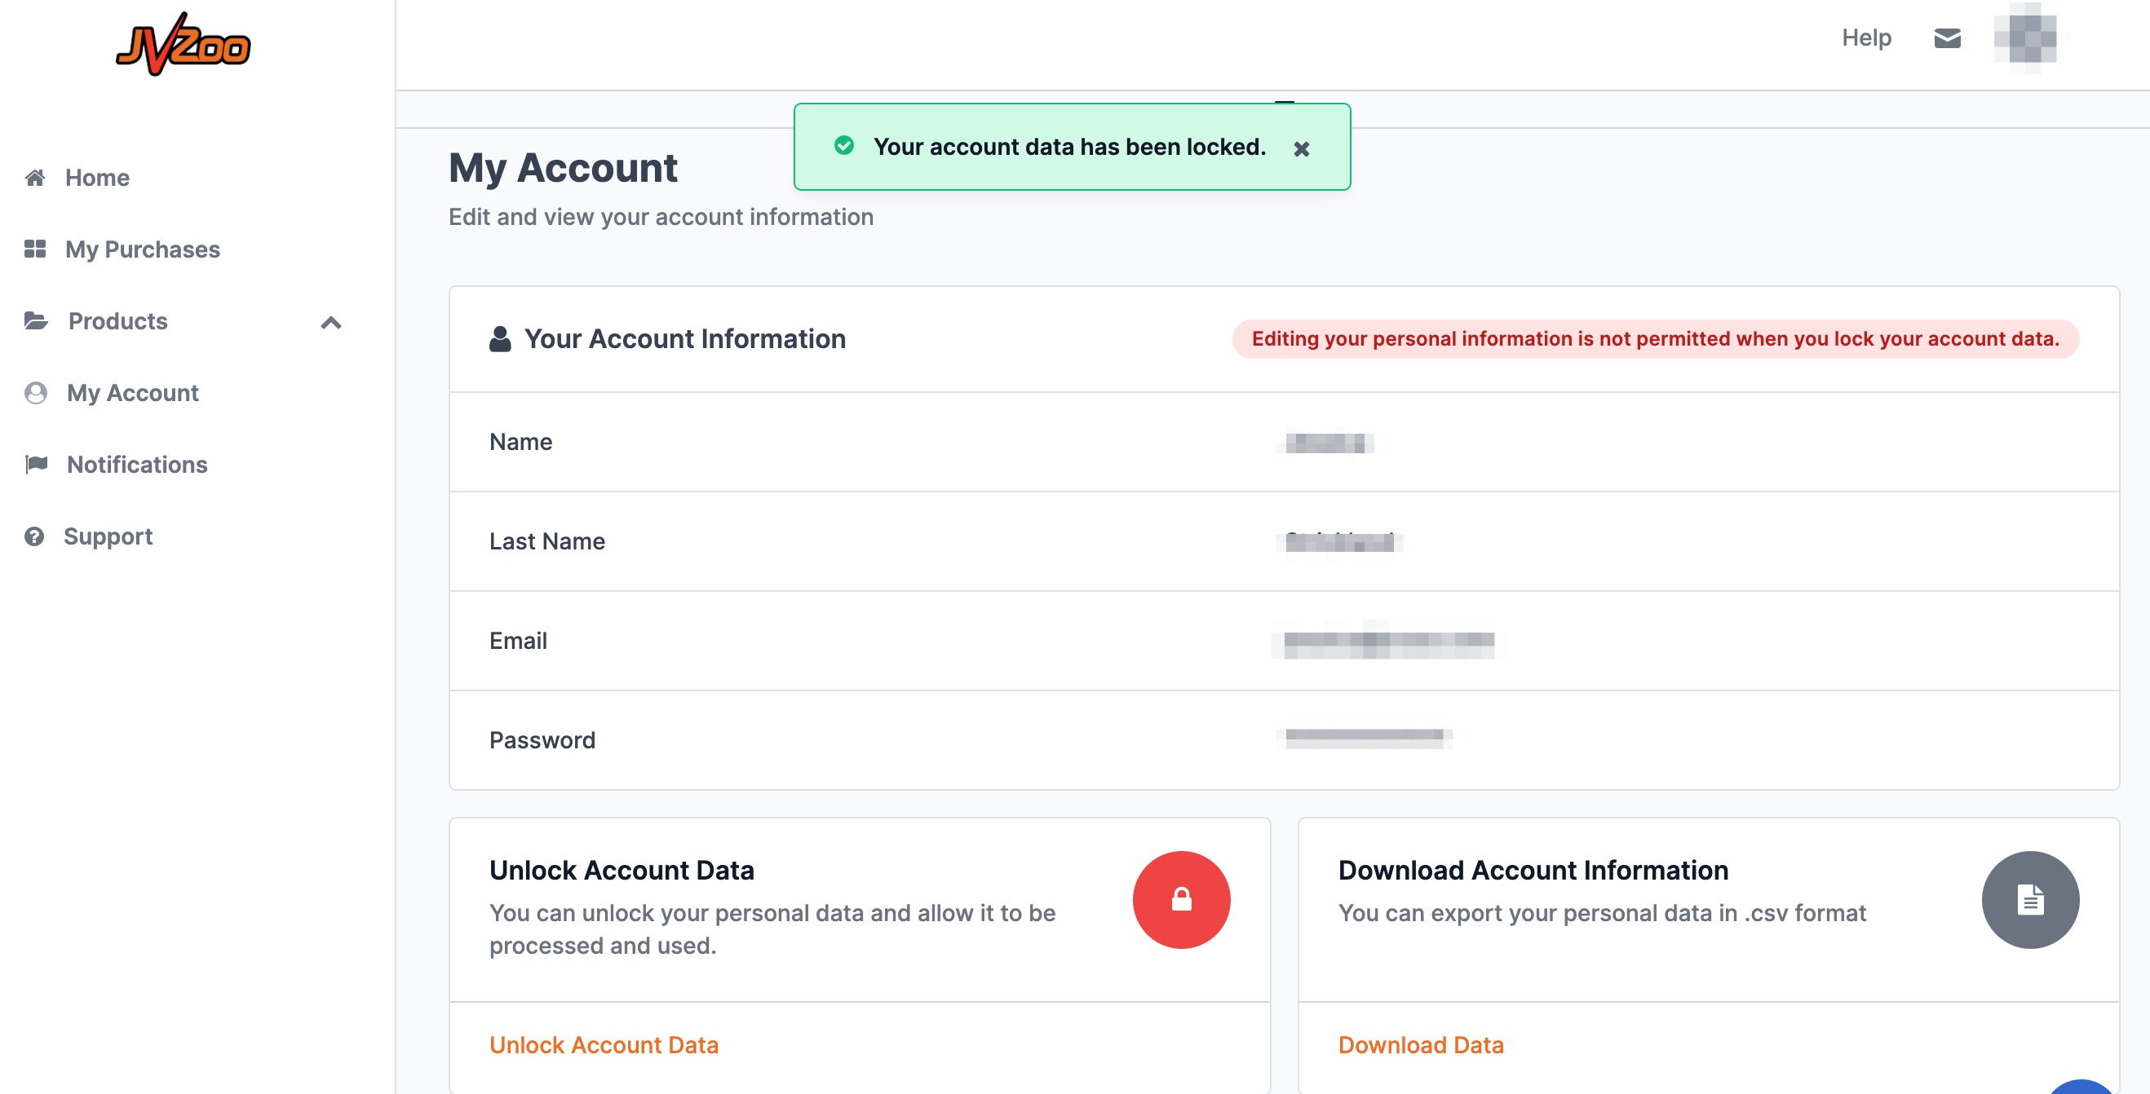This screenshot has width=2150, height=1094.
Task: Click the Last Name field value
Action: tap(1338, 542)
